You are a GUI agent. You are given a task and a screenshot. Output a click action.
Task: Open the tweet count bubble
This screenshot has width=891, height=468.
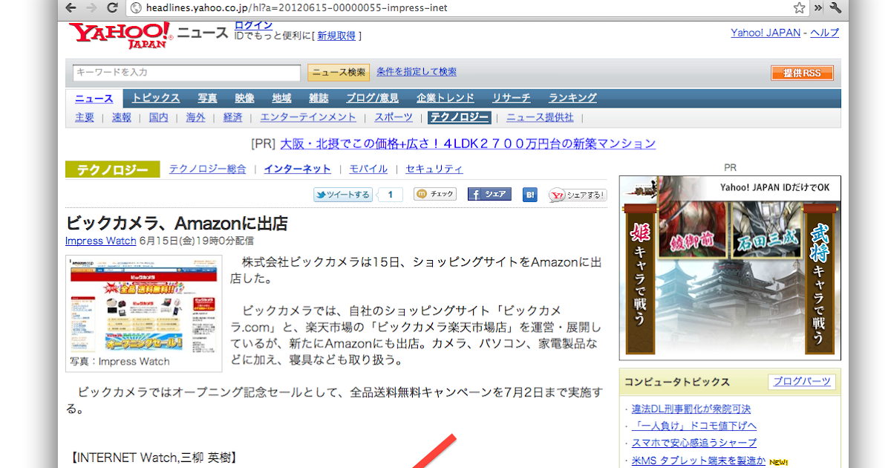[x=391, y=195]
